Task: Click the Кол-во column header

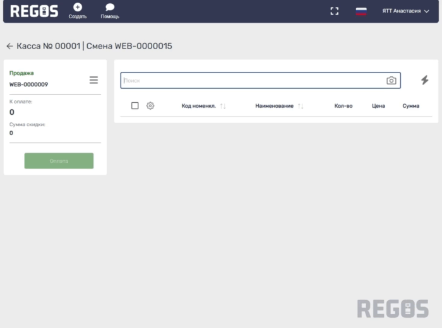Action: 343,106
